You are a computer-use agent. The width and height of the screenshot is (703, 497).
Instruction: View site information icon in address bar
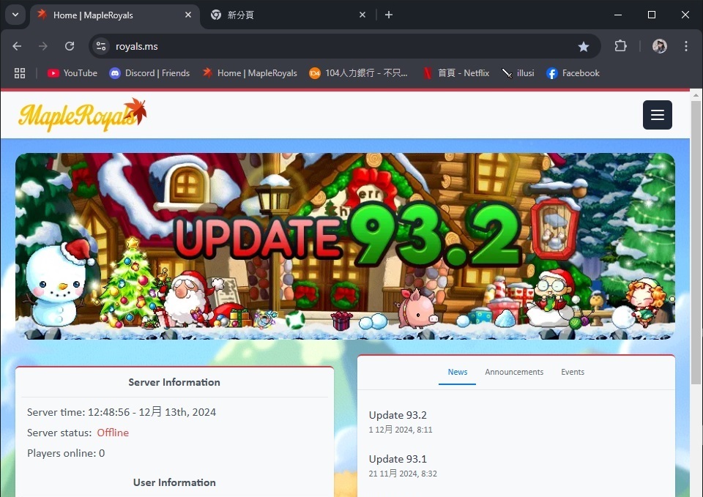(x=101, y=46)
